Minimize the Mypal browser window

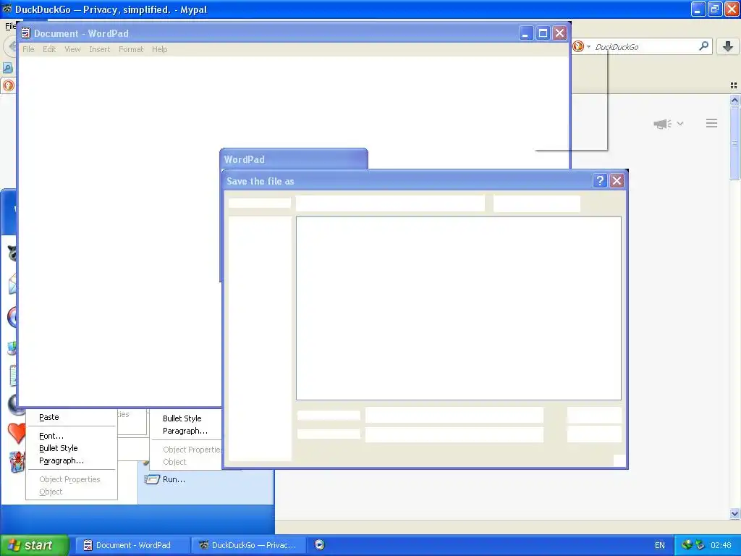point(698,9)
